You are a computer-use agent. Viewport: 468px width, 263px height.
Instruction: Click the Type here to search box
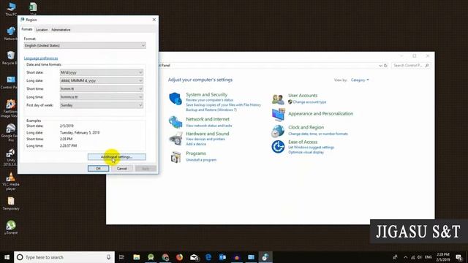point(64,257)
